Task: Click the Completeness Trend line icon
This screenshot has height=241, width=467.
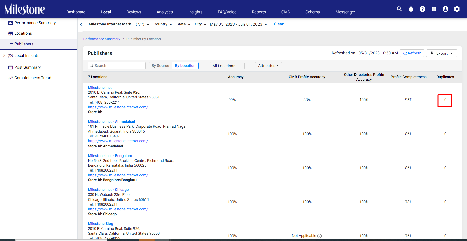Action: 10,78
